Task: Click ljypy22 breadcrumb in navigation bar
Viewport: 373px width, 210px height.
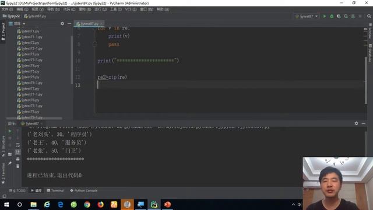Action: point(11,16)
